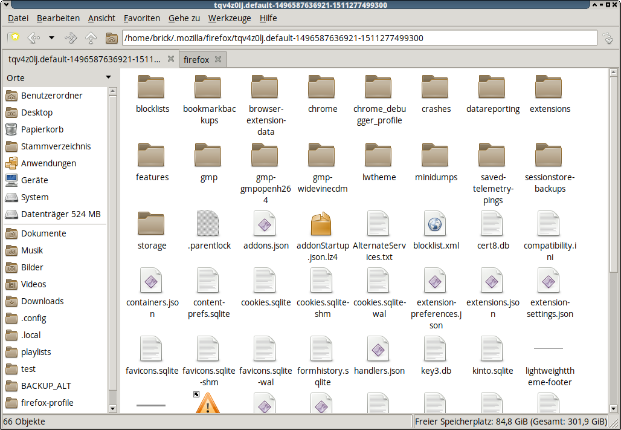Close the tqv4z0lj.default profile tab

171,59
